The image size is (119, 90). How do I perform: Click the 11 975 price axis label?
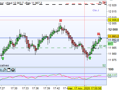(112, 60)
